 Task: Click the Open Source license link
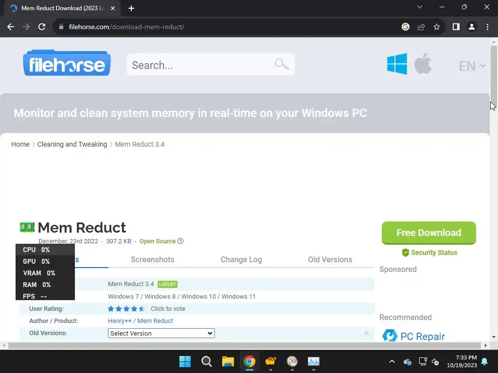pos(158,241)
